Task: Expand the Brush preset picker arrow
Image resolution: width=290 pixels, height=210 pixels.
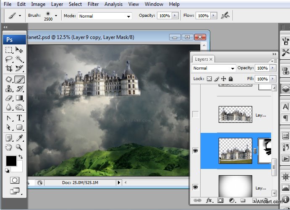Action: point(56,16)
